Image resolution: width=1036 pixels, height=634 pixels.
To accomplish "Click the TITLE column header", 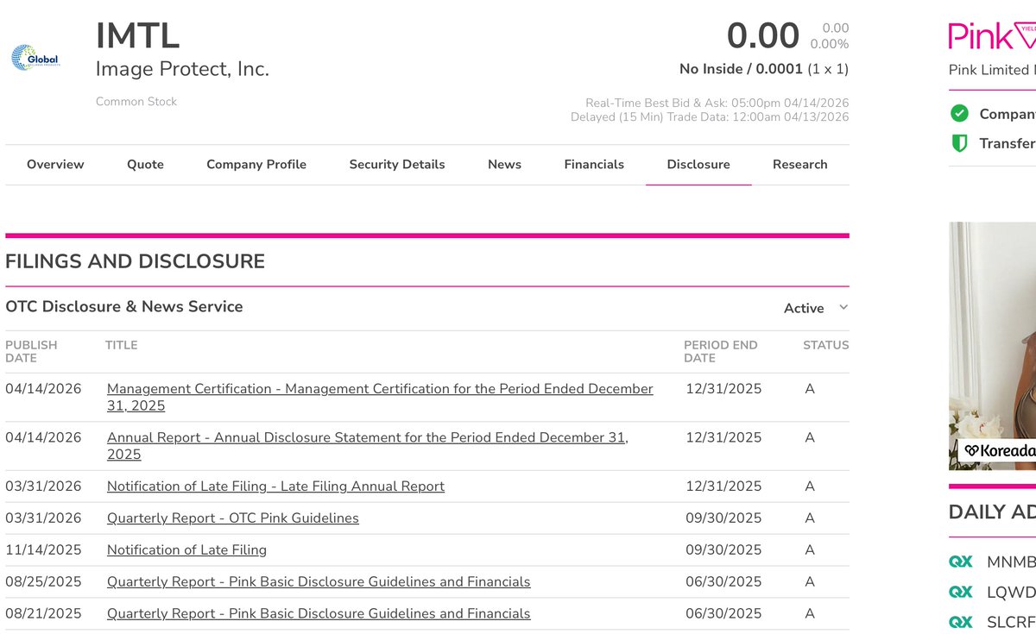I will click(122, 345).
